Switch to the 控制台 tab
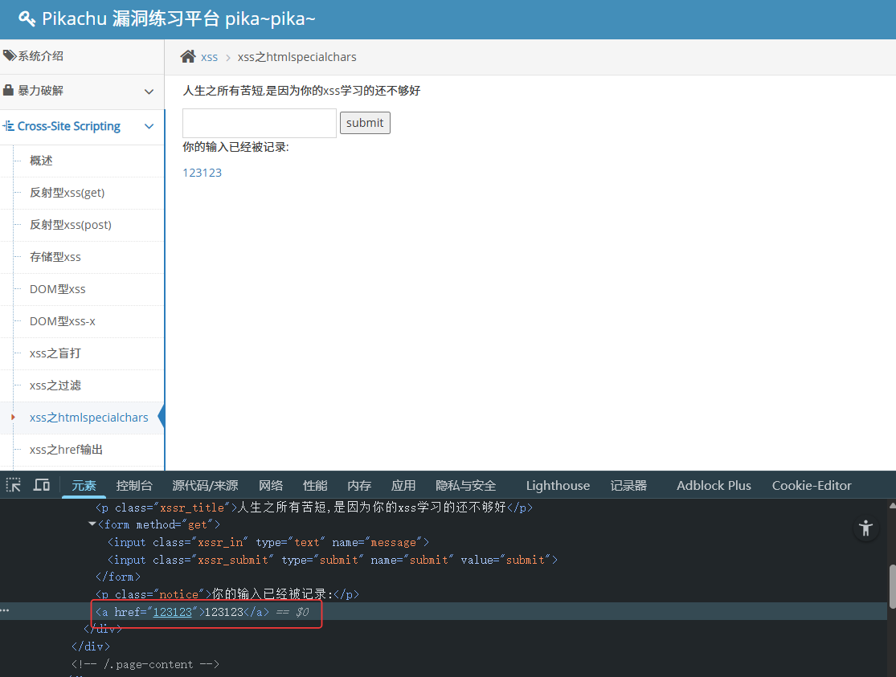This screenshot has height=677, width=896. click(134, 486)
